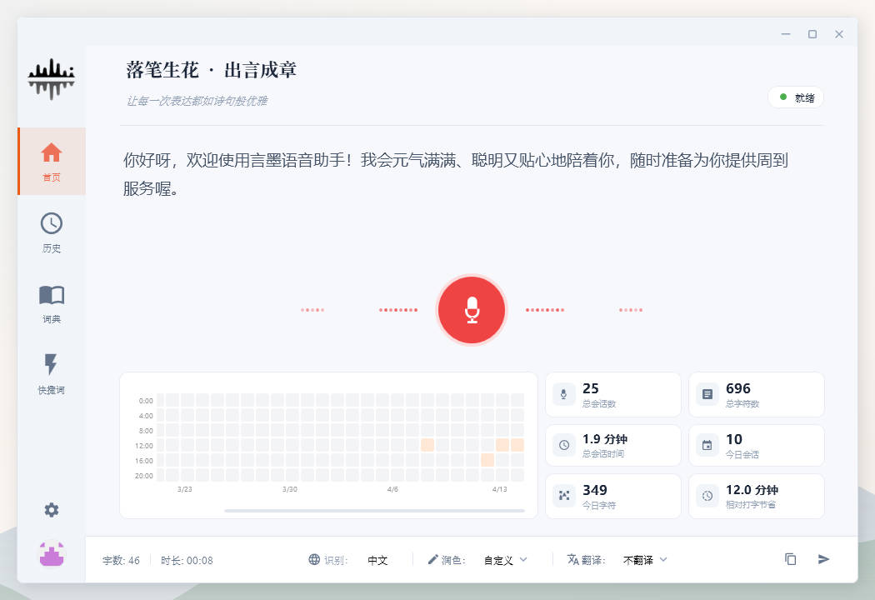Click the subtitle 让每一次表达都如诗句般优雅

tap(197, 101)
